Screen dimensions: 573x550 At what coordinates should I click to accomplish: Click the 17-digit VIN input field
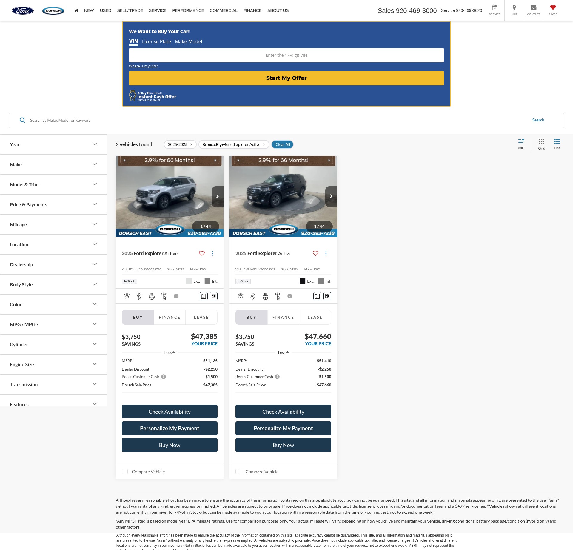click(x=286, y=55)
